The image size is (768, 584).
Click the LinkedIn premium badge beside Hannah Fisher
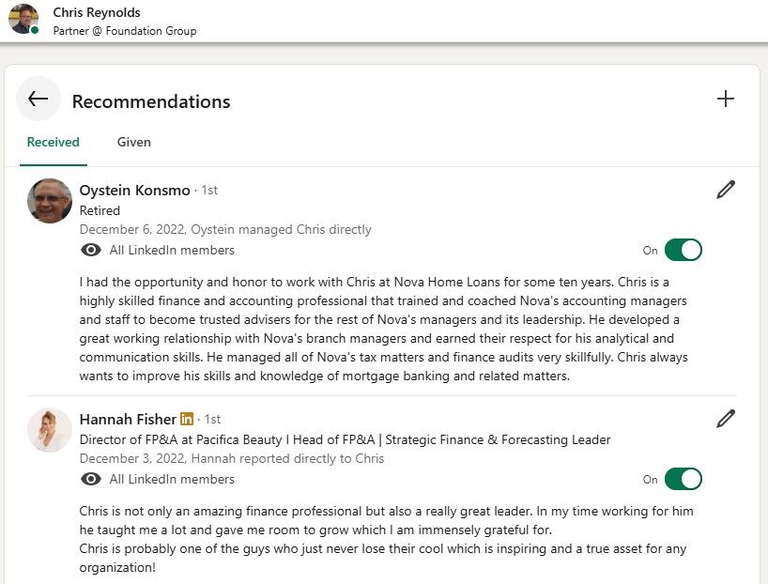pos(187,419)
